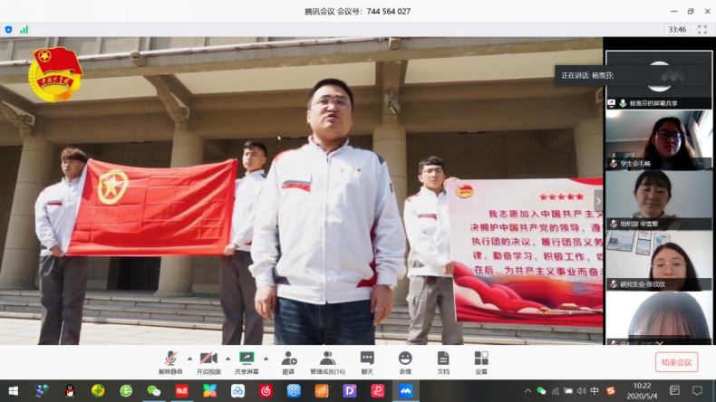Click muted mic icon on 组织部 华雪敏
Screen dimensions: 716x402
point(614,224)
